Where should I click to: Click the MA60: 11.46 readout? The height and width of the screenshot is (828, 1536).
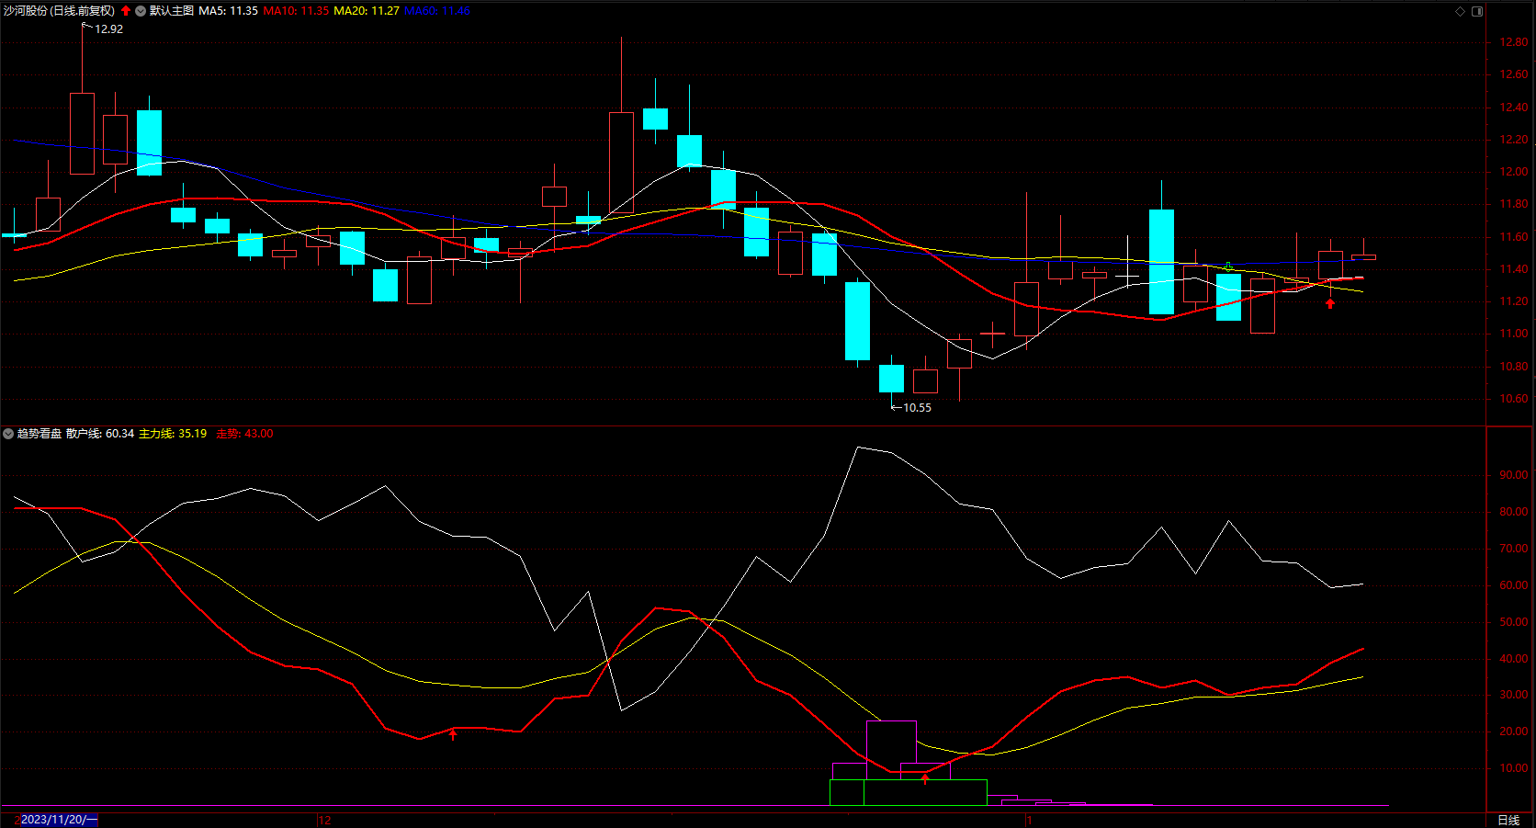437,11
